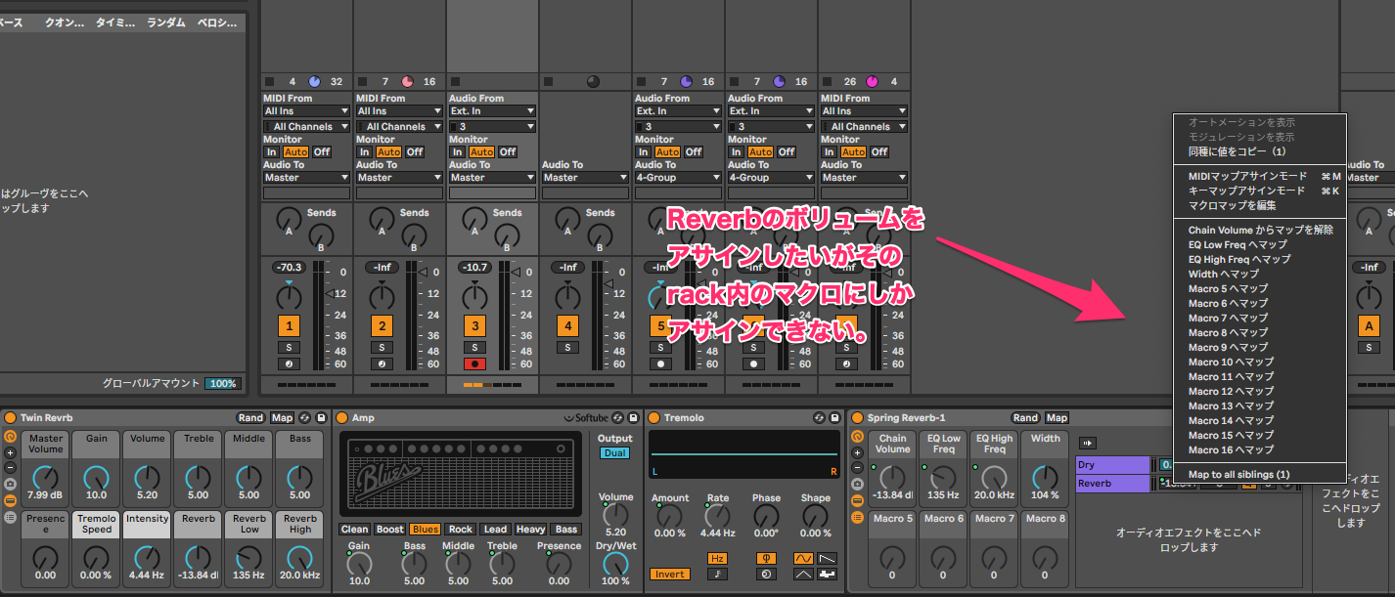1395x597 pixels.
Task: Open track 1 MIDI From All Ins dropdown
Action: tap(306, 111)
